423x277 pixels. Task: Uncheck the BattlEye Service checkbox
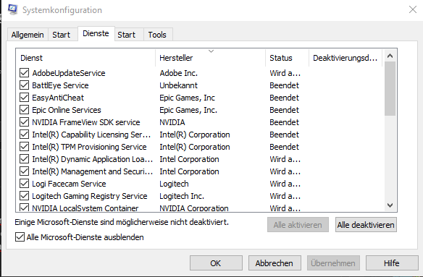pyautogui.click(x=25, y=85)
